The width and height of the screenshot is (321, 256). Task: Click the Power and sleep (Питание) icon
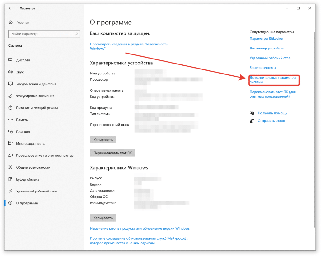(10, 108)
